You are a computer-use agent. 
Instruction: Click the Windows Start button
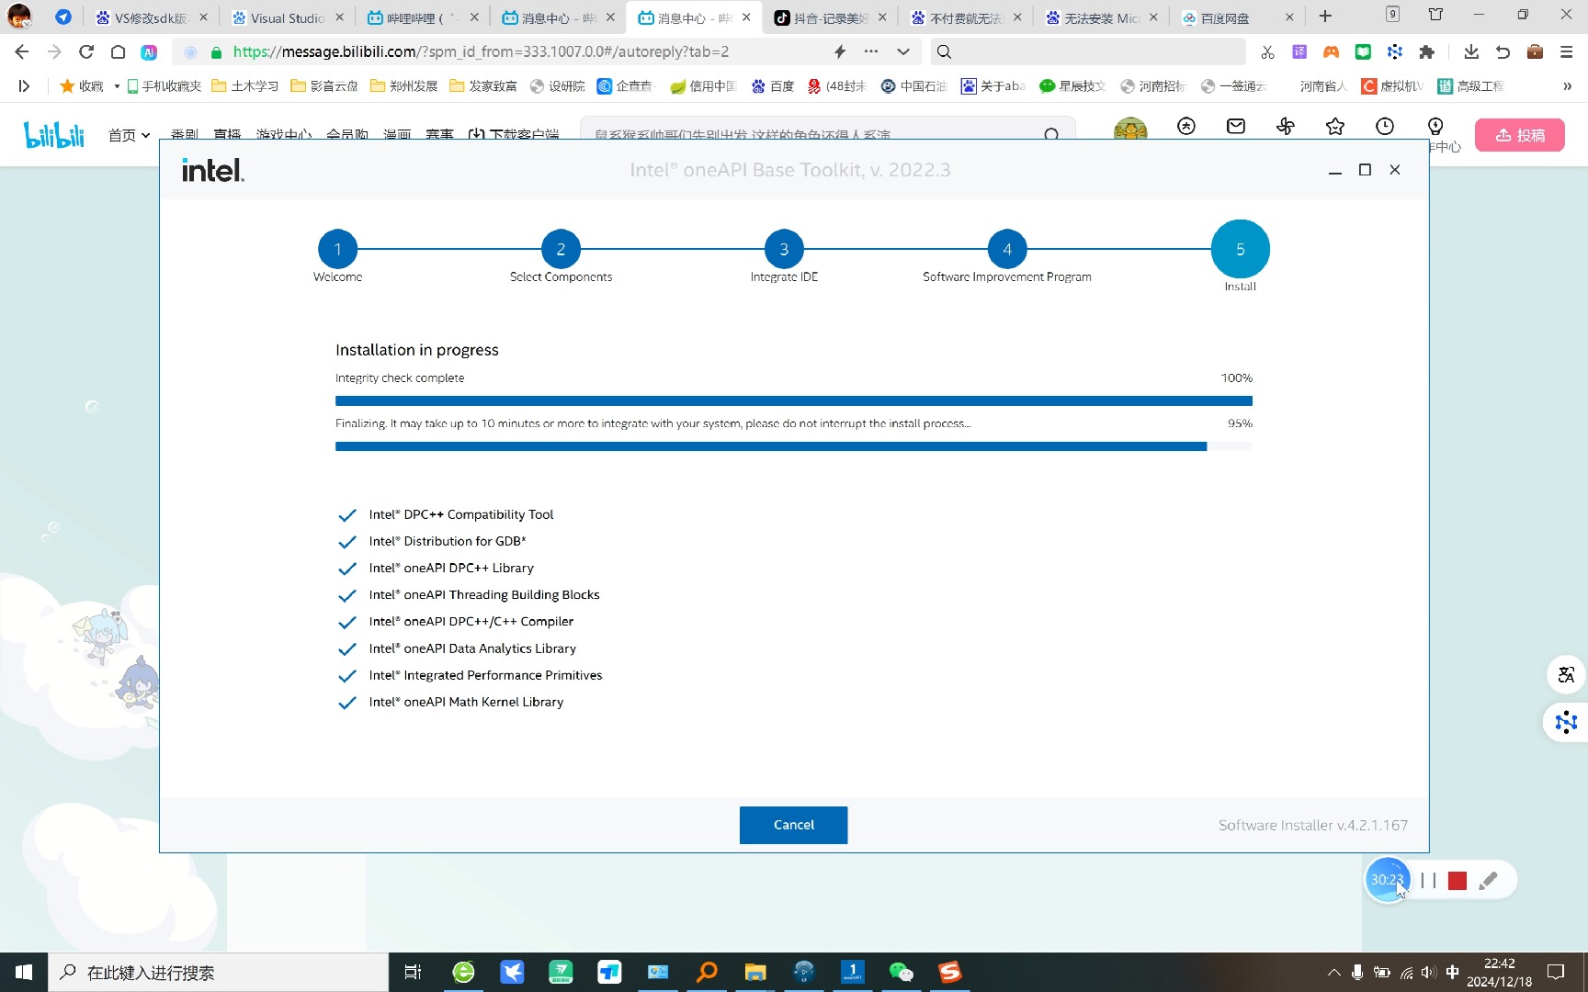tap(24, 972)
